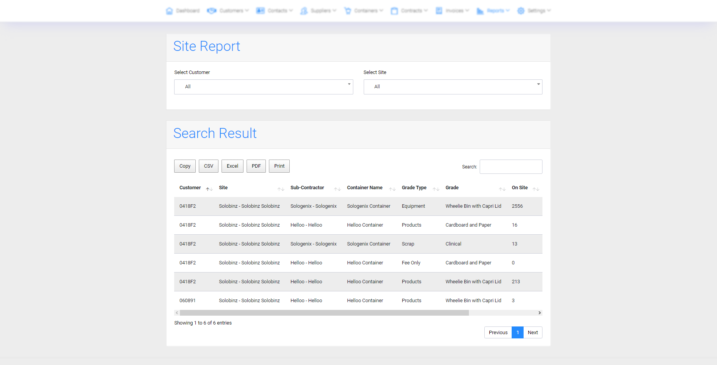This screenshot has width=717, height=365.
Task: Export the results as Excel
Action: pos(232,166)
